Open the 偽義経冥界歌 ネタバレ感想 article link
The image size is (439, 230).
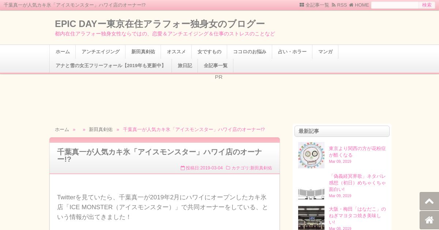(357, 183)
